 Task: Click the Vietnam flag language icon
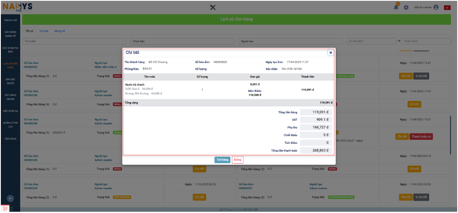[447, 7]
